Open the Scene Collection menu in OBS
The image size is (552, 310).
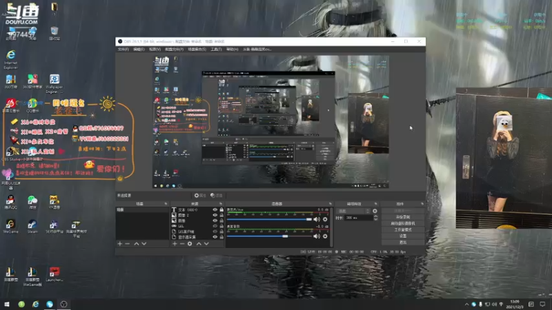[197, 50]
